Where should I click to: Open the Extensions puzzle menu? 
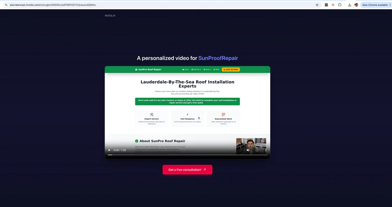tap(340, 5)
